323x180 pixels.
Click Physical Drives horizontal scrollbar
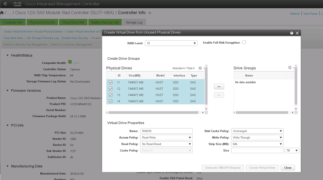click(x=153, y=112)
